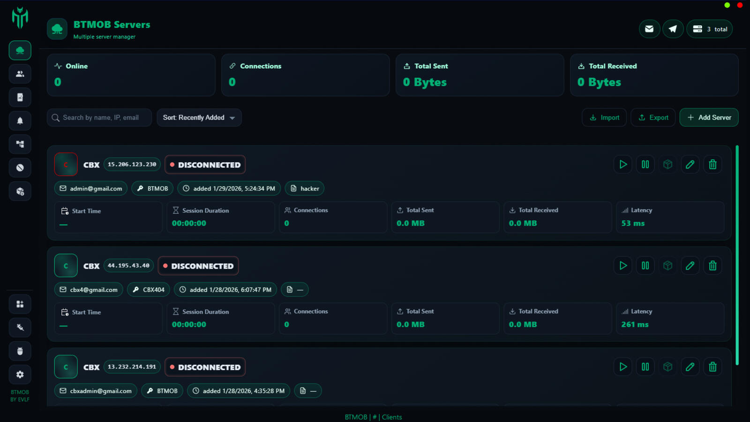
Task: Open the tree diagram sidebar icon
Action: click(x=20, y=144)
